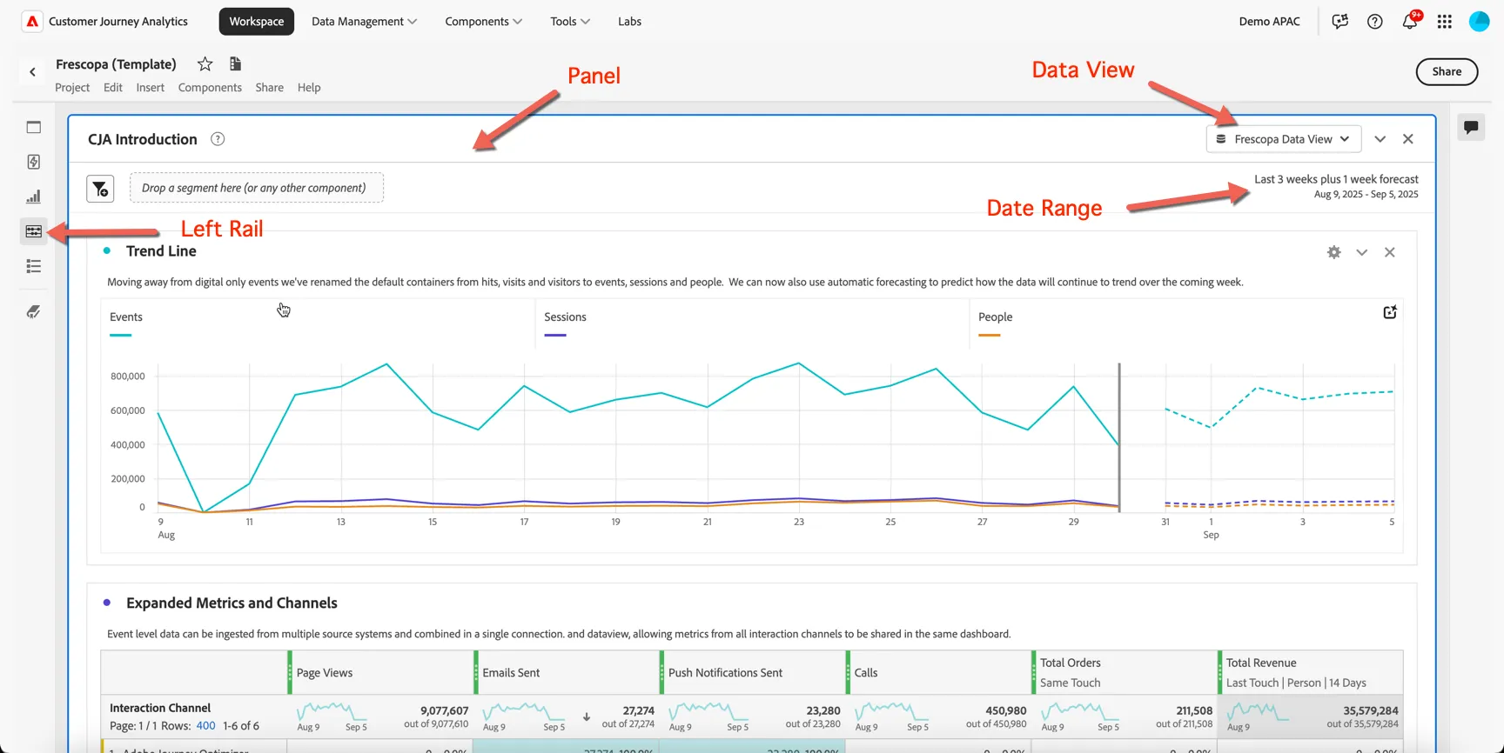
Task: Open the Frescopa Data View selector
Action: (1283, 139)
